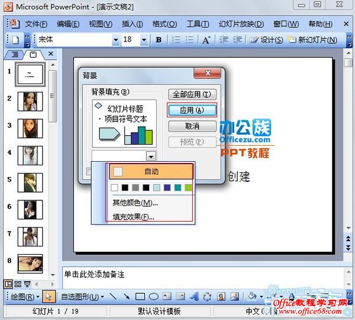
Task: Select the Oval shape tool
Action: [x=153, y=296]
